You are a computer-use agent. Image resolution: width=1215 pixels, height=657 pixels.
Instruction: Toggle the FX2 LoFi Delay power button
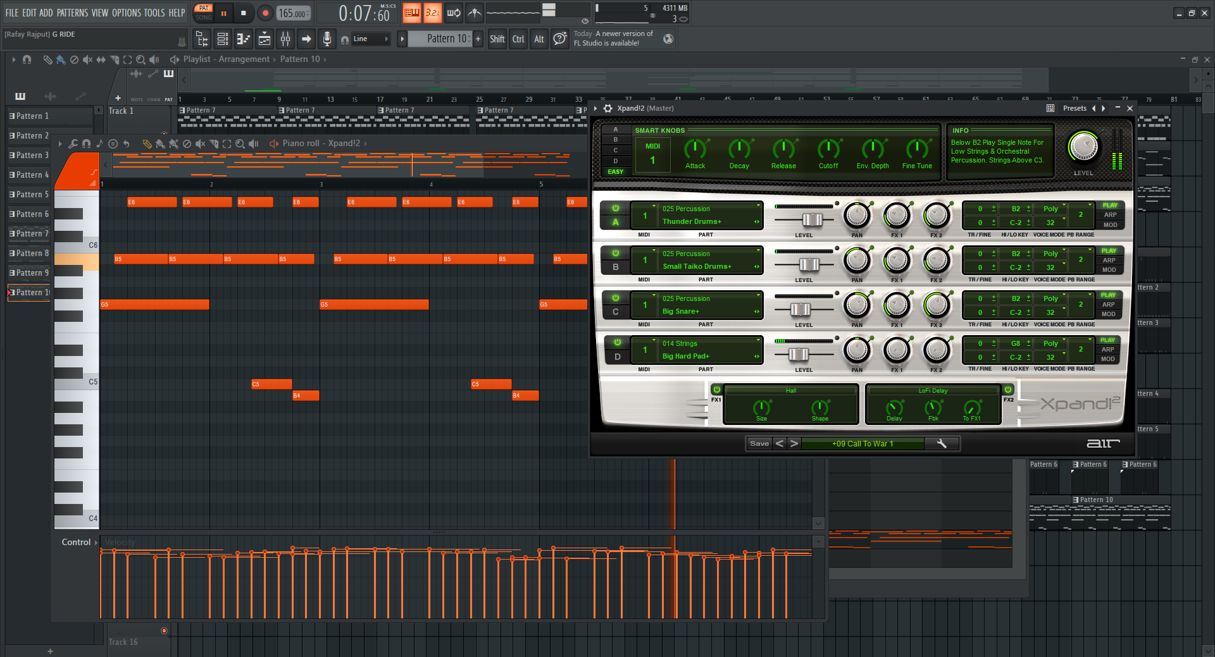tap(1008, 390)
